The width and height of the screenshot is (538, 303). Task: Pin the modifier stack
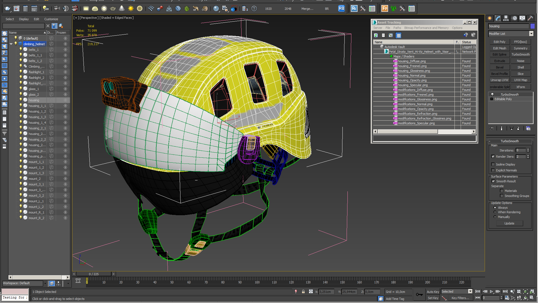[492, 128]
